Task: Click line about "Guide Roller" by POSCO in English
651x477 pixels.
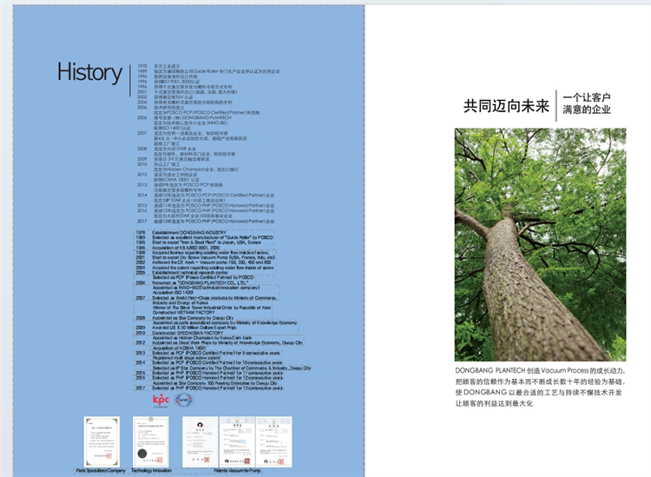Action: pyautogui.click(x=213, y=238)
